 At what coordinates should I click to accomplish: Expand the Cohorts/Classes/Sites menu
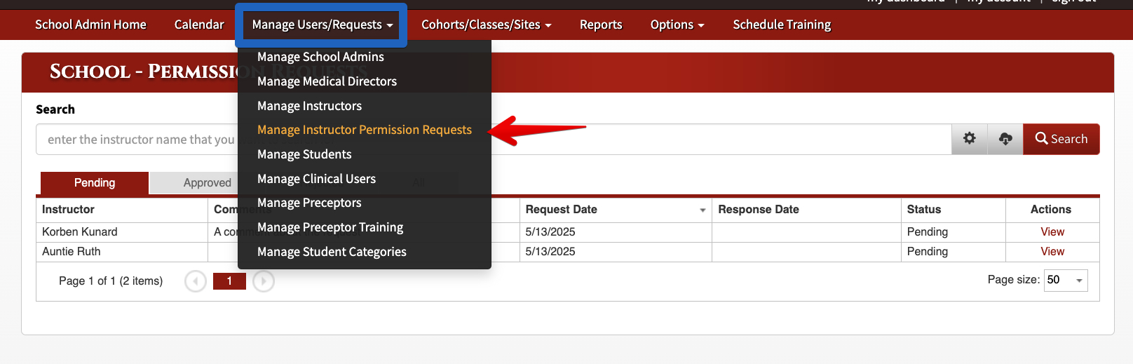(x=487, y=25)
